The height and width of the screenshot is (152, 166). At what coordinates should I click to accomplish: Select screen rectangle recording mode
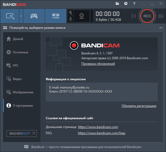click(10, 16)
